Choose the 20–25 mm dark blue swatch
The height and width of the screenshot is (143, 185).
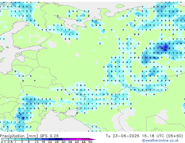[x=52, y=139]
